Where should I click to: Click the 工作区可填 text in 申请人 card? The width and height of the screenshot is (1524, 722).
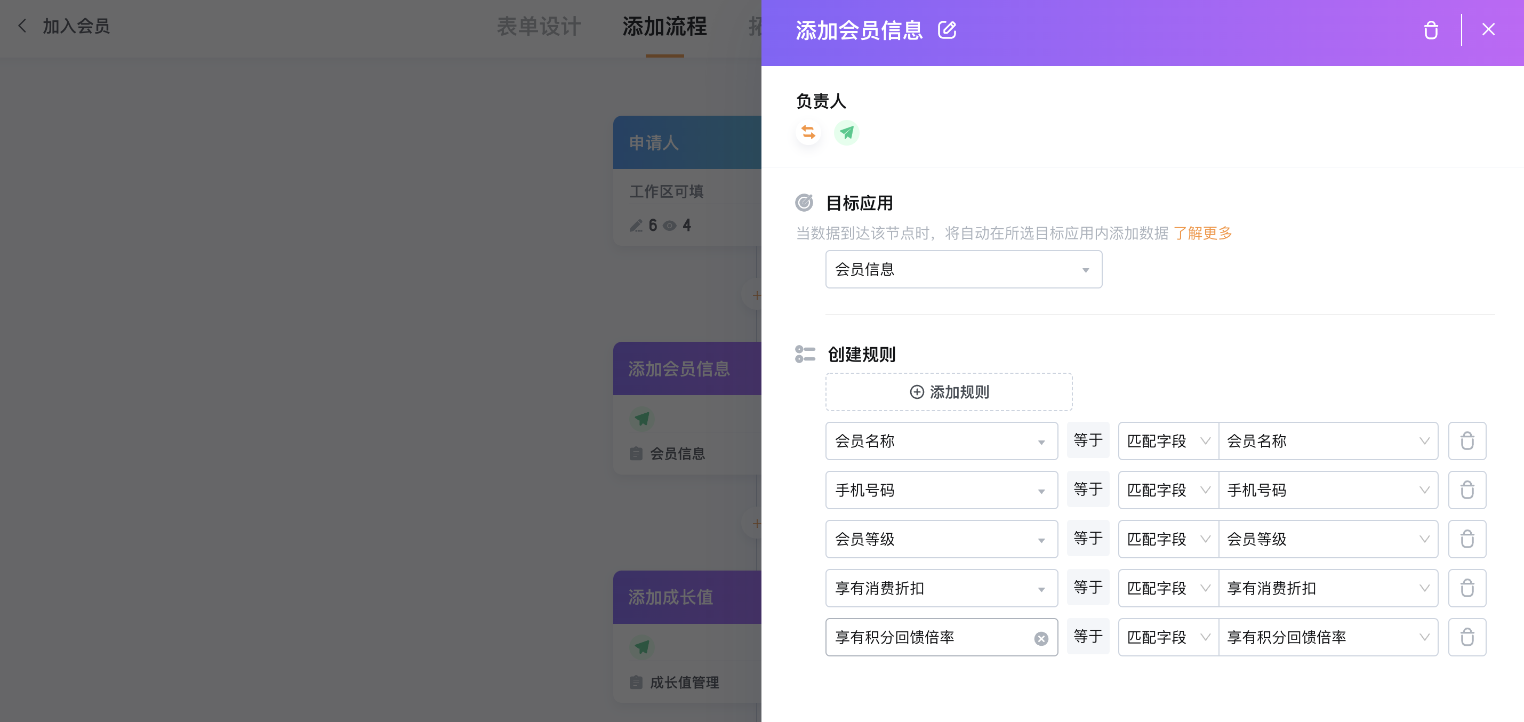coord(666,191)
